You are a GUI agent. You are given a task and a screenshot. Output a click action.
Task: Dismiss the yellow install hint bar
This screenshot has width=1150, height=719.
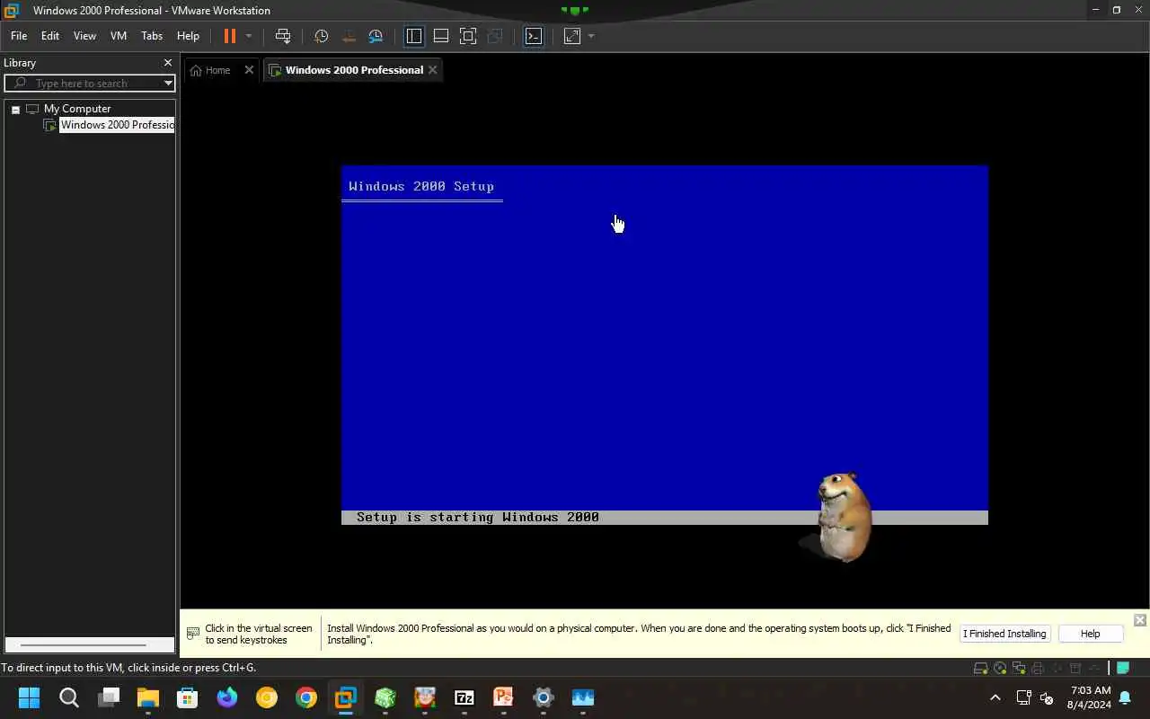point(1139,620)
